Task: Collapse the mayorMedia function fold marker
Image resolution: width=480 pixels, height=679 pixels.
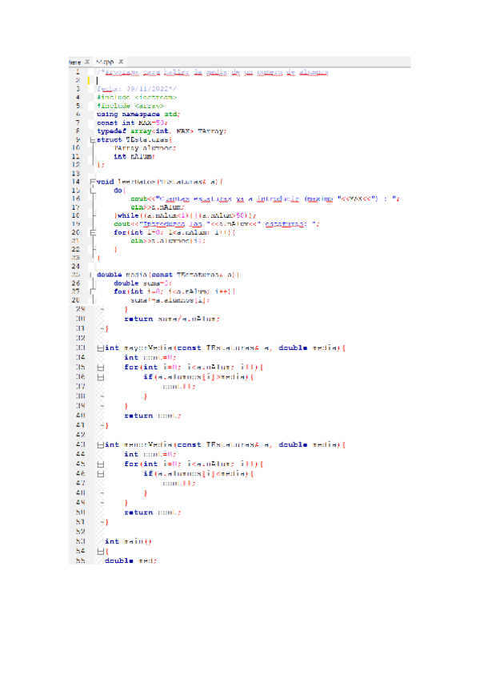Action: 101,348
